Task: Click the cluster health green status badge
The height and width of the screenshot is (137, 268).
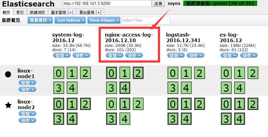Action: point(220,3)
